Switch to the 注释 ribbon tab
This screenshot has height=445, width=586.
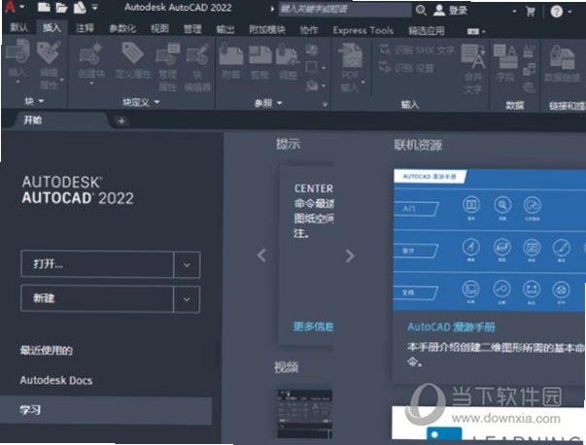coord(85,28)
